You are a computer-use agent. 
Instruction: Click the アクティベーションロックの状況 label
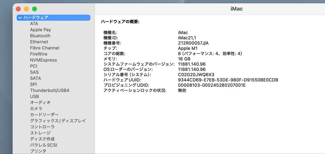(135, 91)
